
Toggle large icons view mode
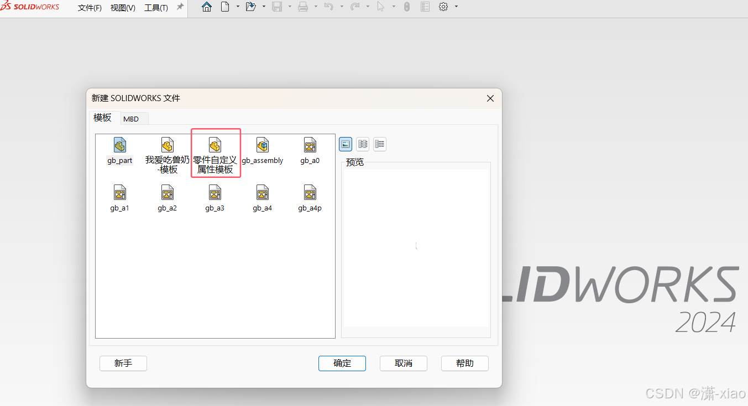click(346, 144)
